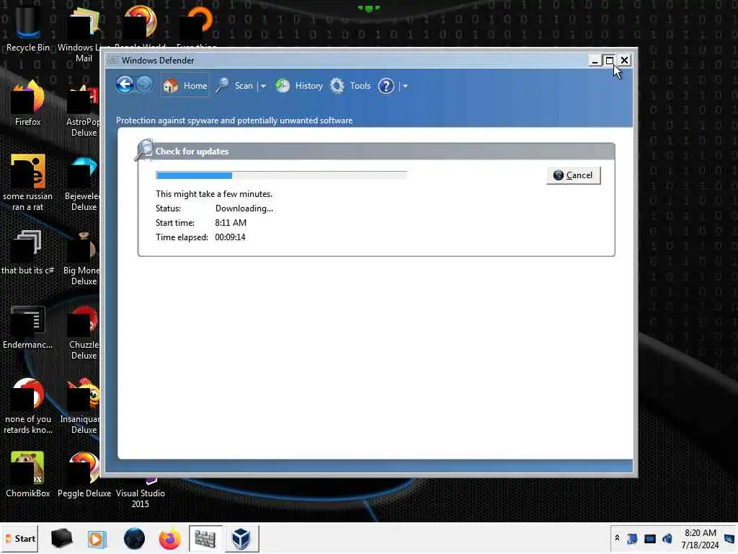
Task: Open Tools and settings
Action: pyautogui.click(x=350, y=86)
